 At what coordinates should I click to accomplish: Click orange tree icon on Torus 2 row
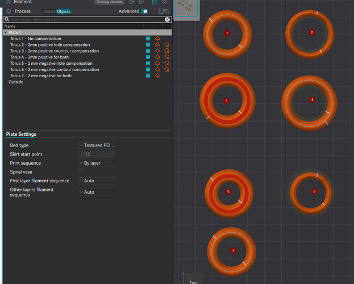157,45
